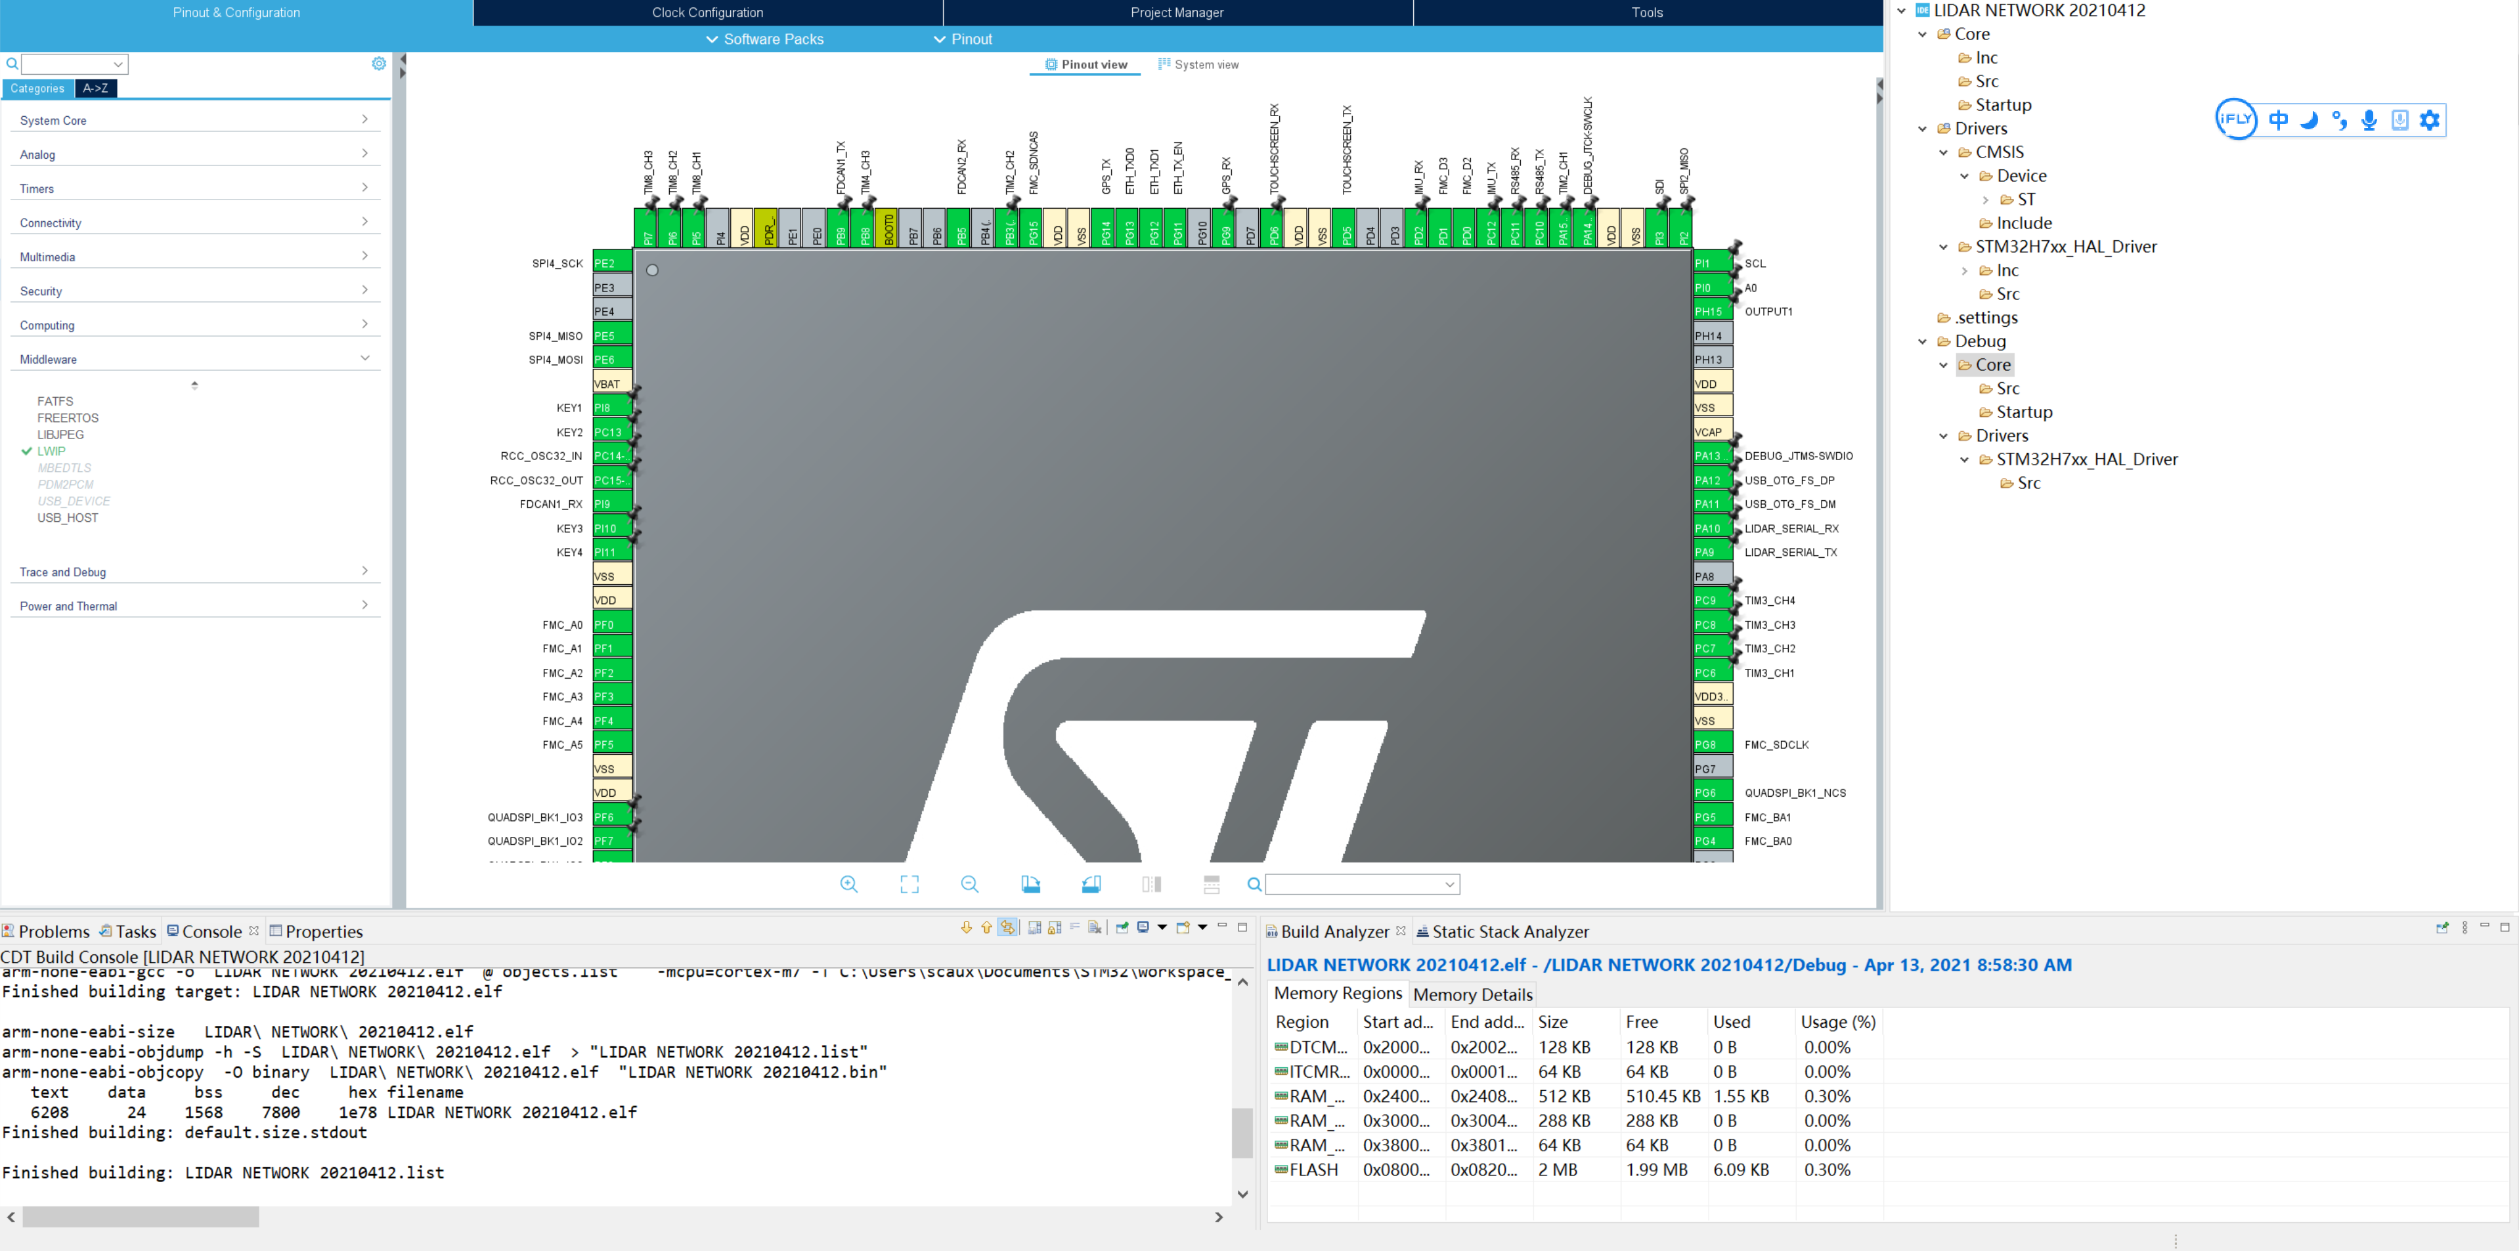This screenshot has height=1251, width=2519.
Task: Click the best fit icon below the chip
Action: 908,883
